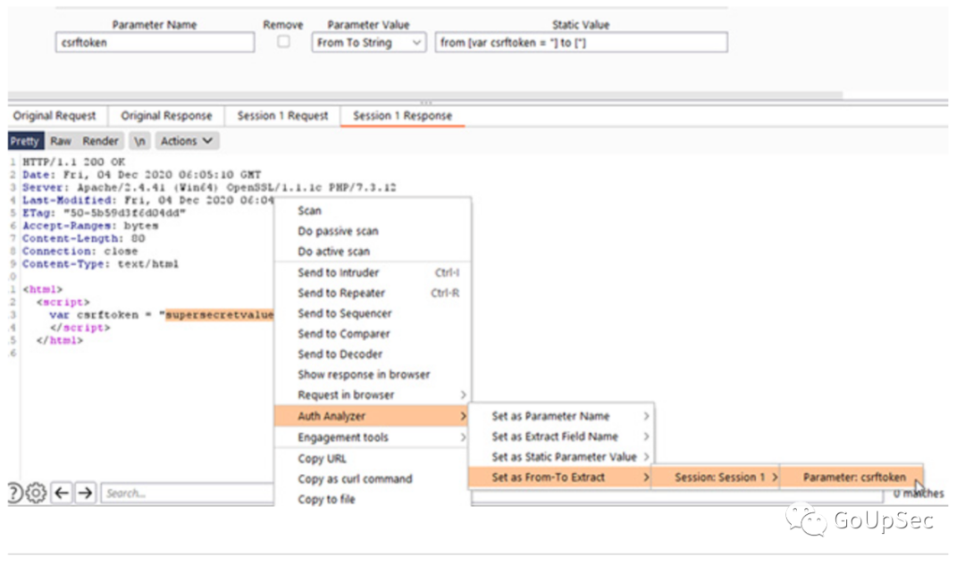Select Send to Repeater
965x565 pixels.
tap(373, 294)
